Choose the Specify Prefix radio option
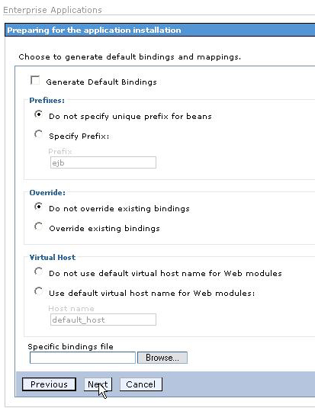 (38, 134)
